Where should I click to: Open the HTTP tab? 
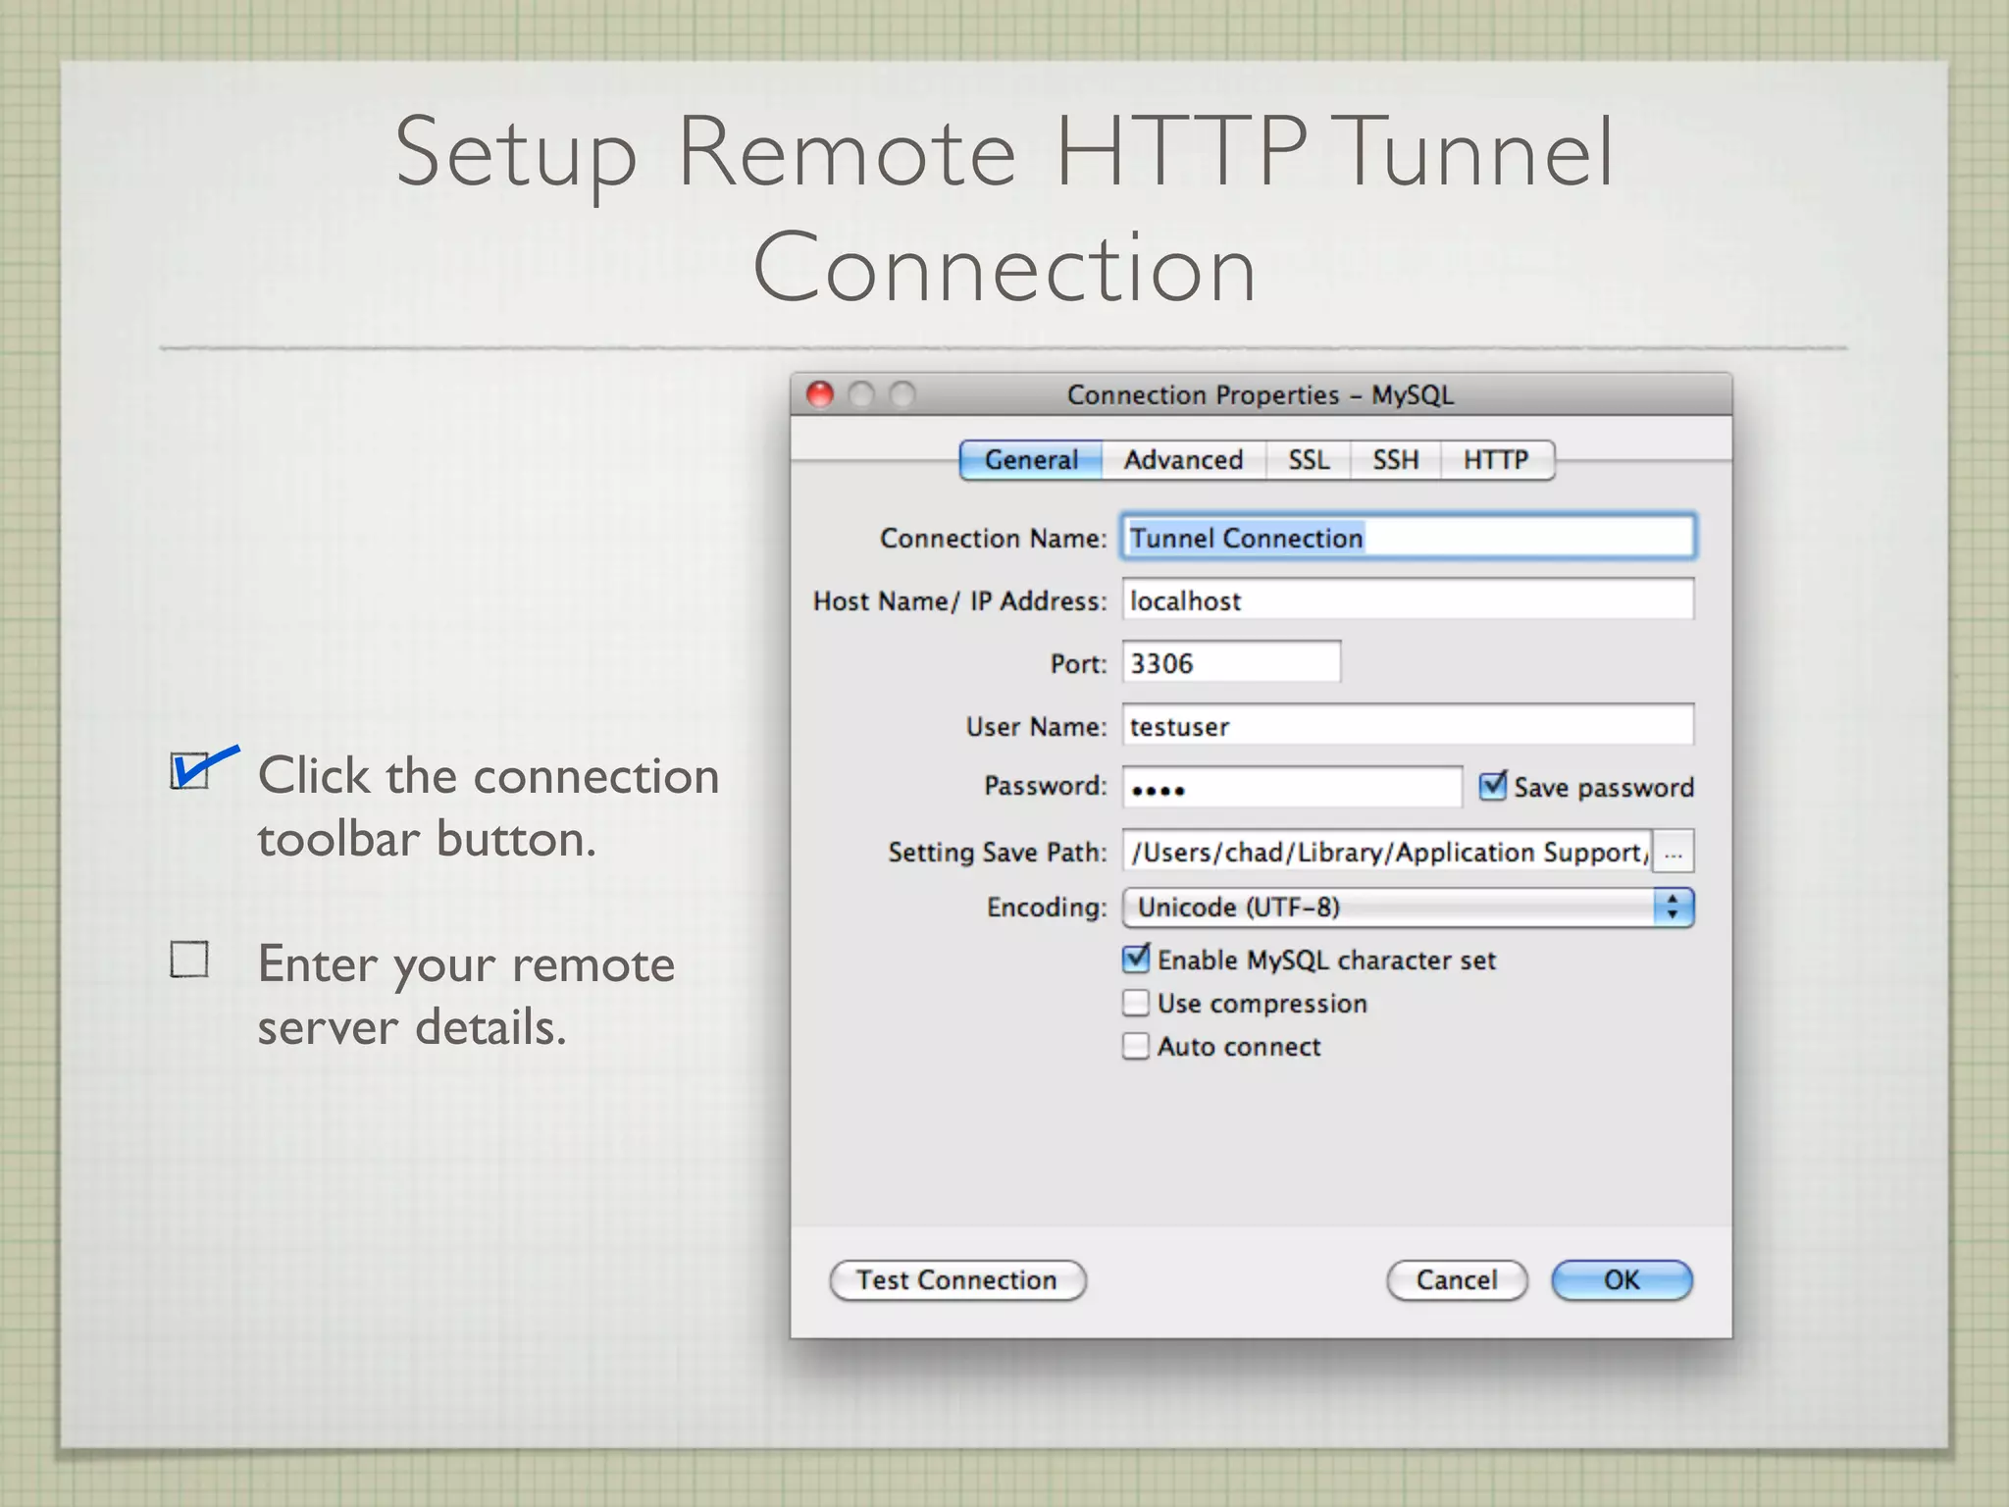tap(1496, 460)
